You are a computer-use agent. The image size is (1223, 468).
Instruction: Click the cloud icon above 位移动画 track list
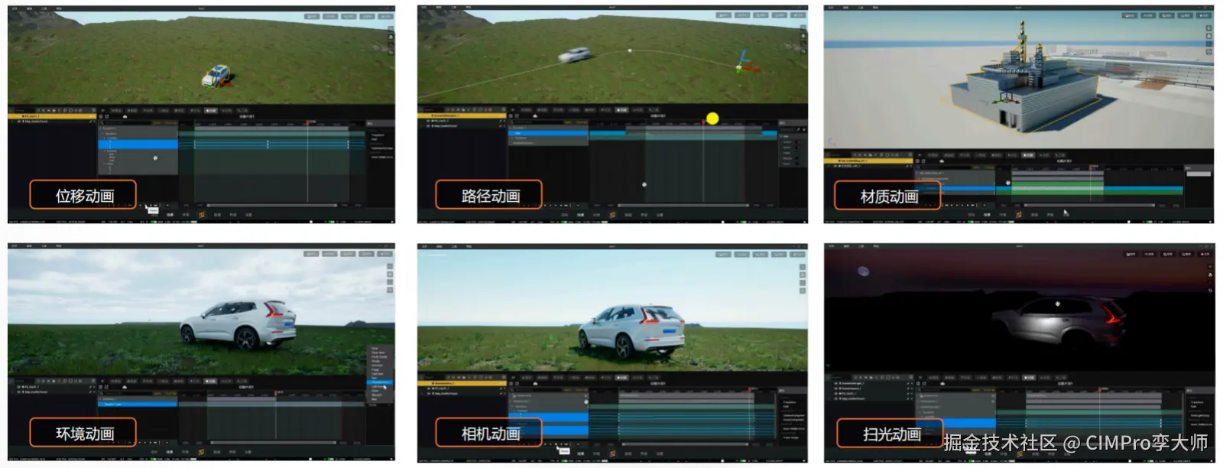pyautogui.click(x=125, y=116)
